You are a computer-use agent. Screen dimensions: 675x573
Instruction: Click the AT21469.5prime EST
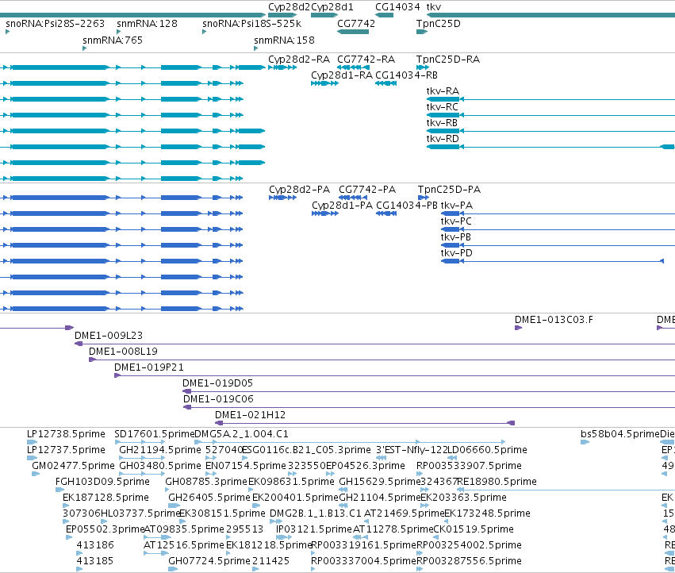pyautogui.click(x=404, y=513)
